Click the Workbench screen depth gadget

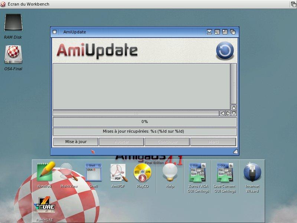293,4
